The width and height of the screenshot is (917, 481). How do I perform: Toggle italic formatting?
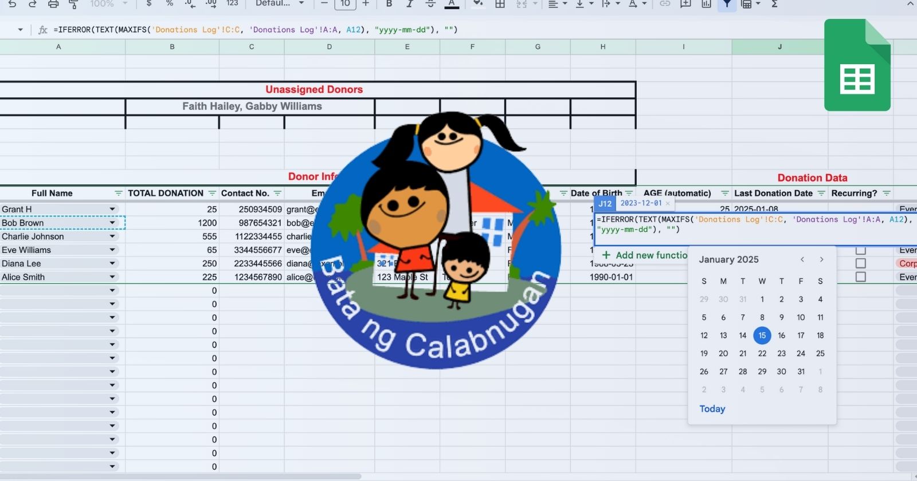(x=409, y=4)
